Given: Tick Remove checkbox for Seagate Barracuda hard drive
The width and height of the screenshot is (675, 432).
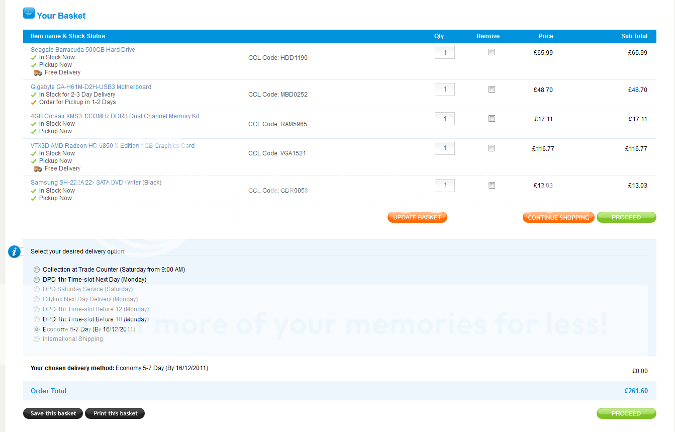Looking at the screenshot, I should click(x=492, y=52).
